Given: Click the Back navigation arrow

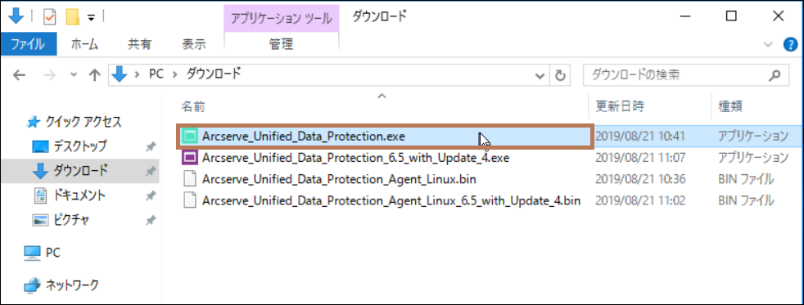Looking at the screenshot, I should pyautogui.click(x=19, y=76).
